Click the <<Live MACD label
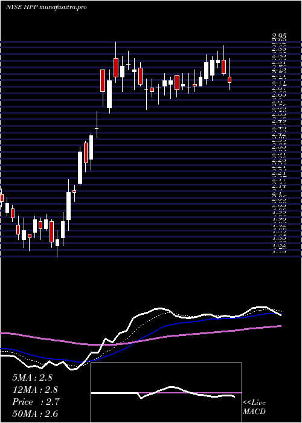The height and width of the screenshot is (423, 302). pyautogui.click(x=254, y=407)
